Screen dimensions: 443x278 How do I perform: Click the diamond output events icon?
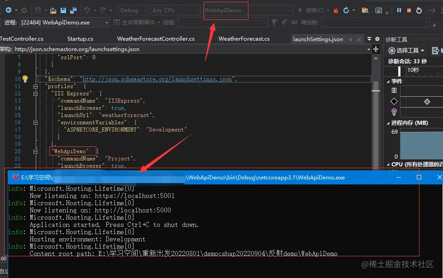coord(394,101)
